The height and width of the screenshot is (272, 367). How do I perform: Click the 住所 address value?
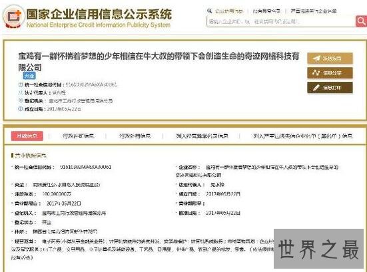pos(65,232)
